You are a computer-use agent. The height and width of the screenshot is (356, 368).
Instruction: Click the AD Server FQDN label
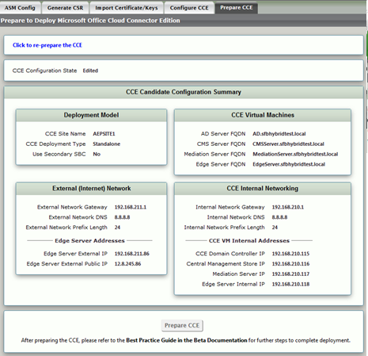click(223, 134)
